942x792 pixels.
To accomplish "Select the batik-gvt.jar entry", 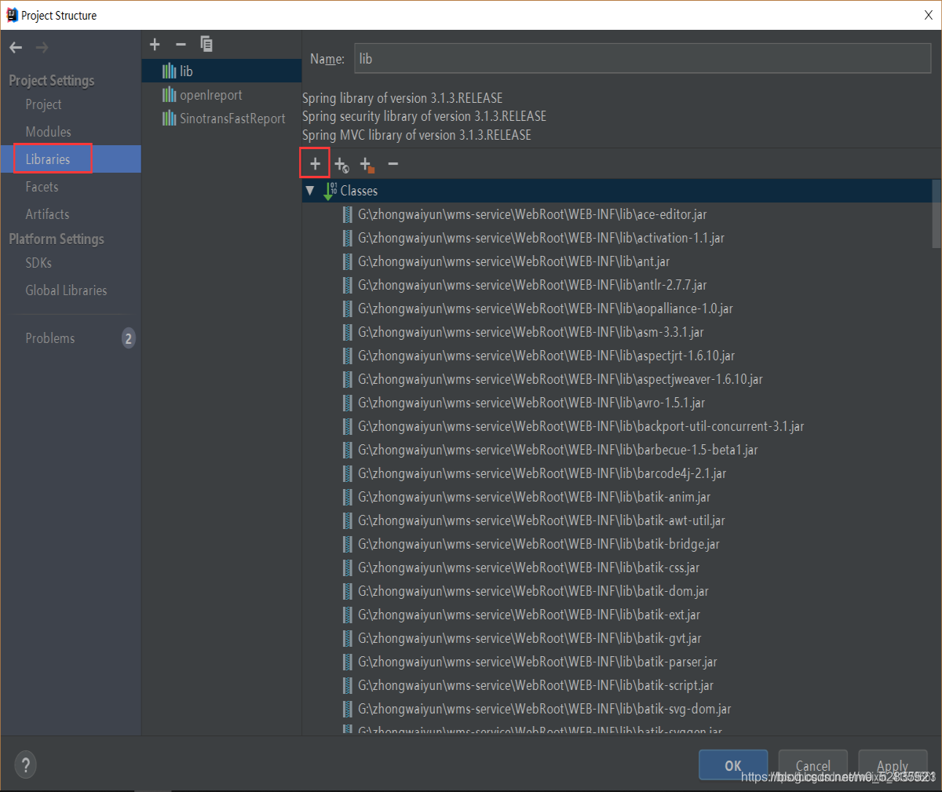I will tap(530, 638).
